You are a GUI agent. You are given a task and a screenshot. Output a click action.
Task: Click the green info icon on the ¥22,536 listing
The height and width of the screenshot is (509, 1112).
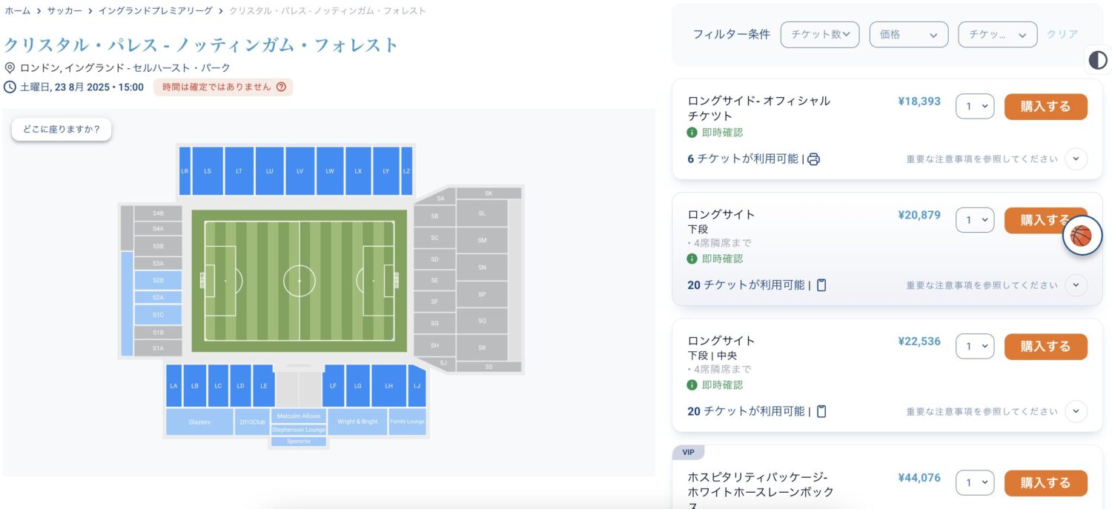[x=692, y=385]
